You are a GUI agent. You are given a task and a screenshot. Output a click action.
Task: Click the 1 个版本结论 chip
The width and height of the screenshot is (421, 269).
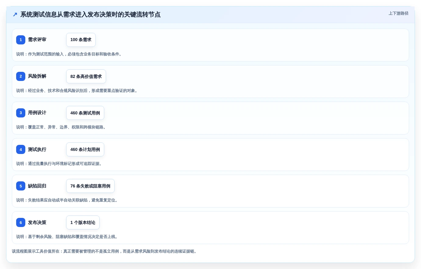pos(83,222)
